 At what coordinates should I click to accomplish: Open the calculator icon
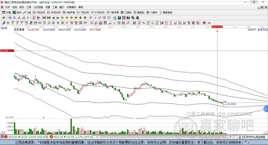click(x=119, y=18)
